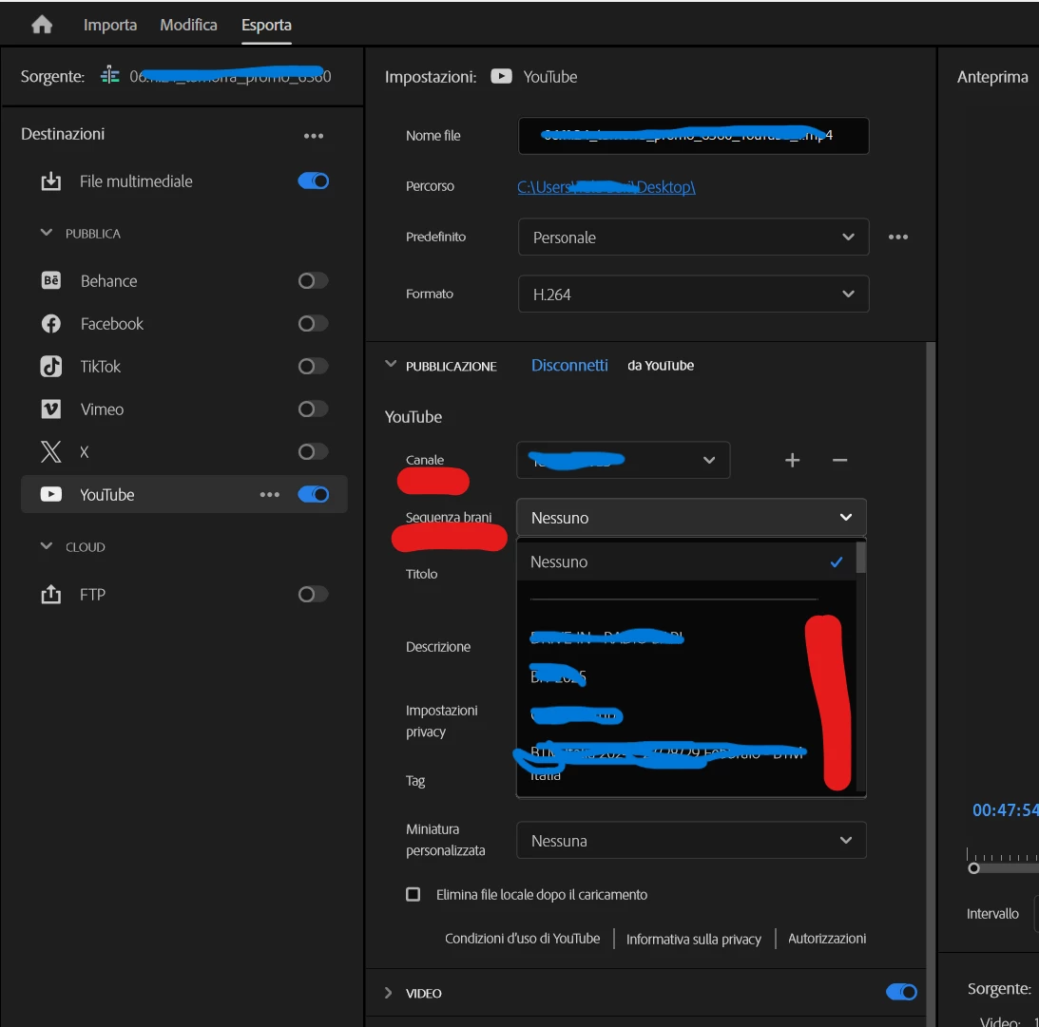The width and height of the screenshot is (1039, 1027).
Task: Enable the FTP destination toggle
Action: click(314, 594)
